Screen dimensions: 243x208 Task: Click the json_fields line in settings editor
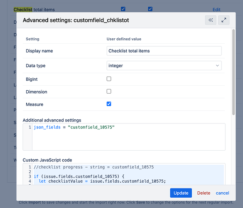coord(74,127)
